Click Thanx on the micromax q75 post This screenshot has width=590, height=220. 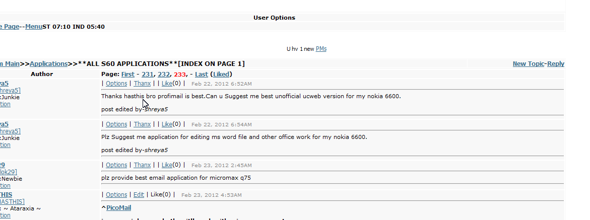click(x=142, y=165)
